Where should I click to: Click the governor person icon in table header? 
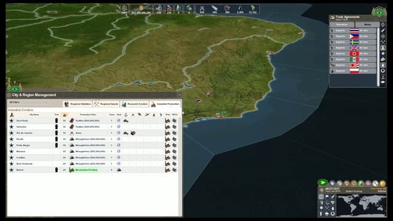click(x=12, y=115)
